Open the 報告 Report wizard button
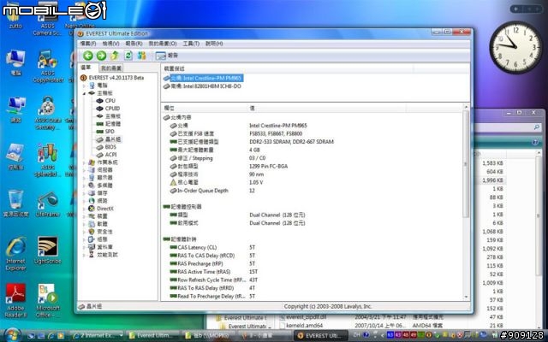The height and width of the screenshot is (342, 548). point(167,56)
